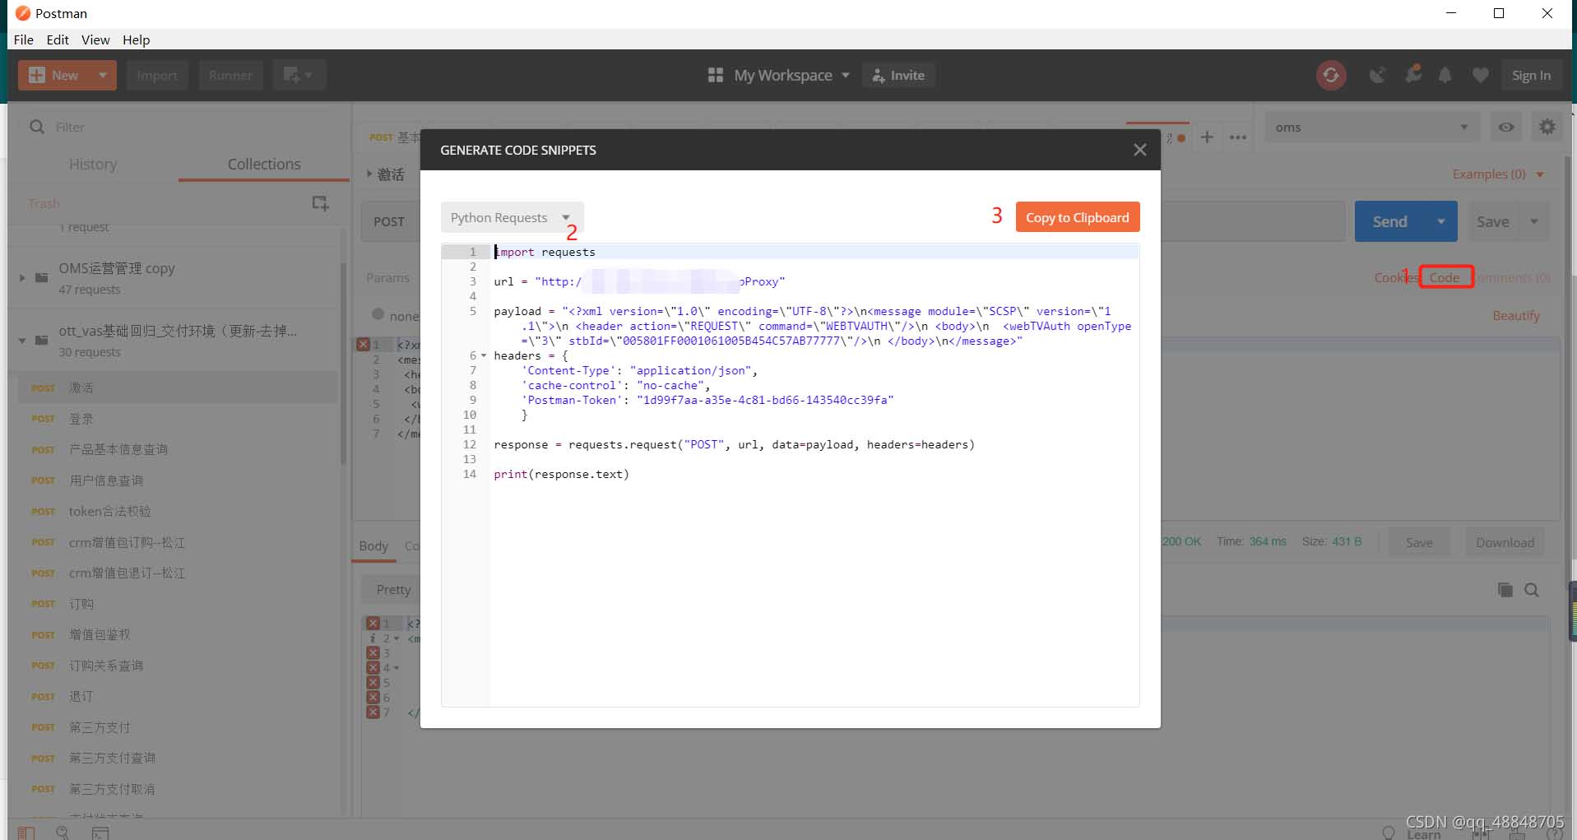Open the token合法校验 request

(x=178, y=511)
